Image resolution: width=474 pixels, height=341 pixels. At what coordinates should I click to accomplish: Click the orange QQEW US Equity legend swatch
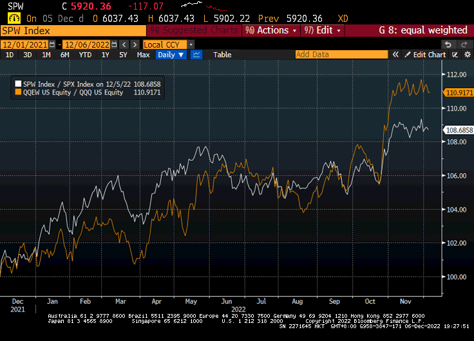coord(18,92)
